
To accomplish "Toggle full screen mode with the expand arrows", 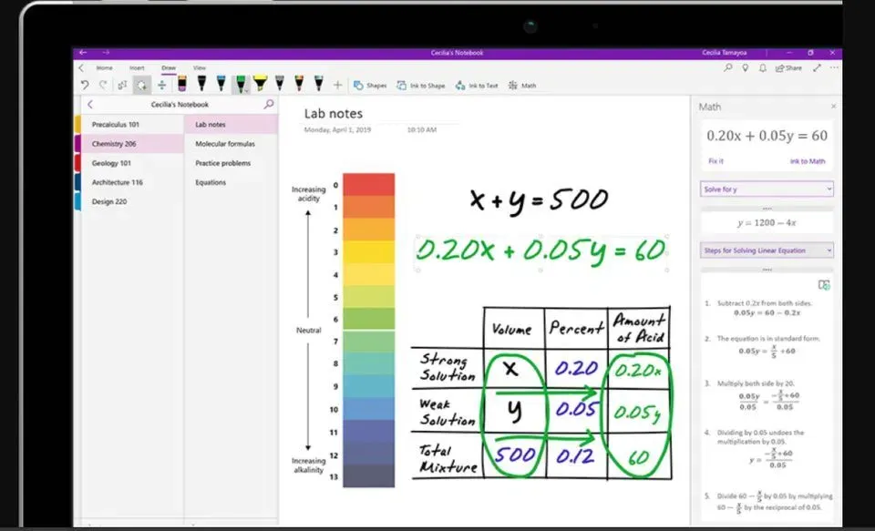I will [x=817, y=67].
